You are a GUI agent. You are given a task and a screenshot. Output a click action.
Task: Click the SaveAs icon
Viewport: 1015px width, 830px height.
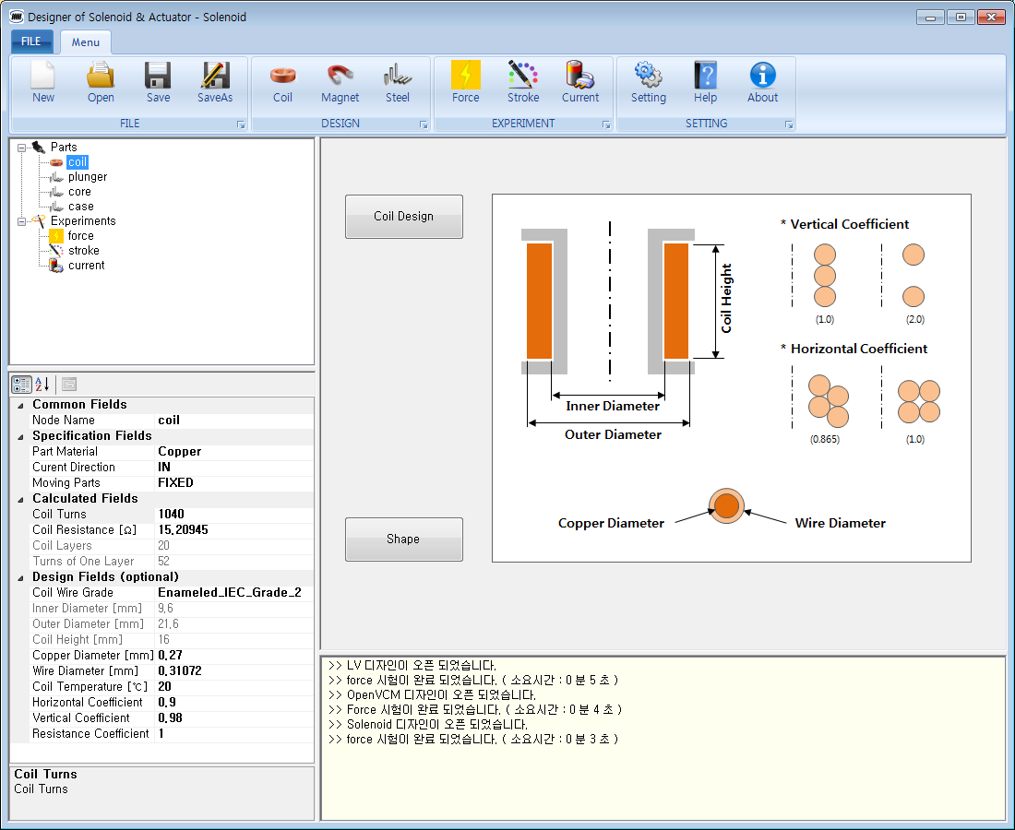[215, 83]
